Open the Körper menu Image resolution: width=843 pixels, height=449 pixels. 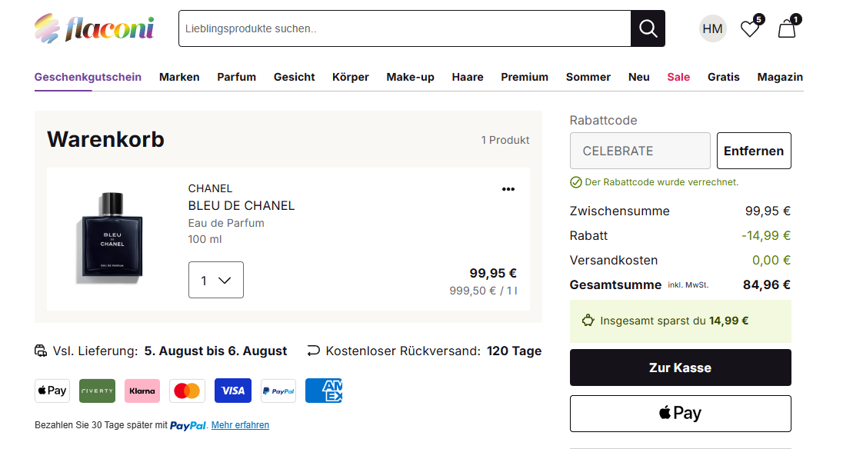point(351,77)
